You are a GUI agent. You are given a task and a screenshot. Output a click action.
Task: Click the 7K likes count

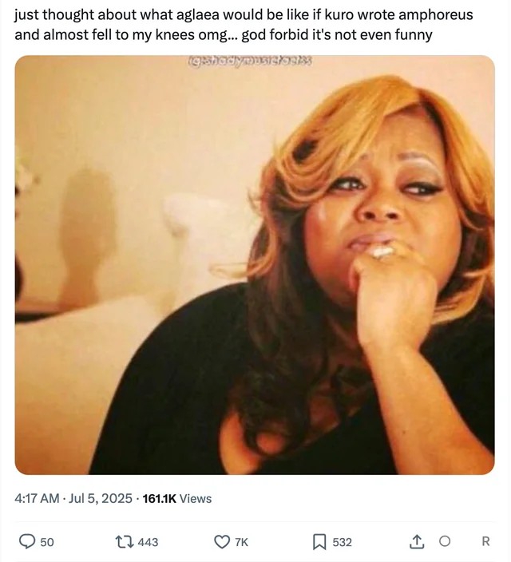click(x=241, y=542)
